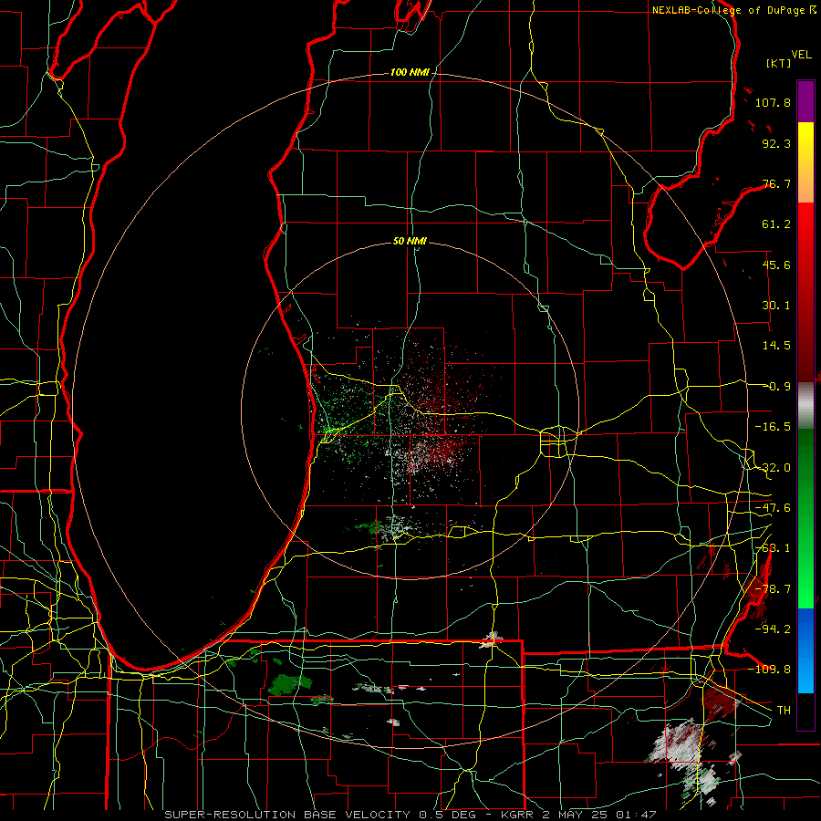Click the -63.1 velocity scale value

[773, 548]
